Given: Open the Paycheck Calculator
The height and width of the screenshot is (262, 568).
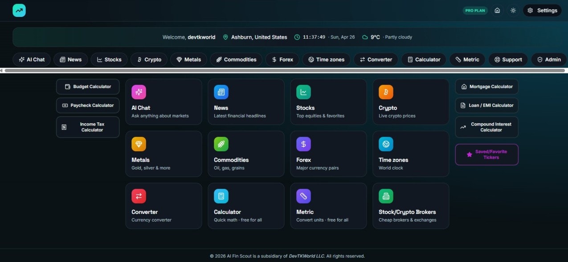Looking at the screenshot, I should [88, 105].
